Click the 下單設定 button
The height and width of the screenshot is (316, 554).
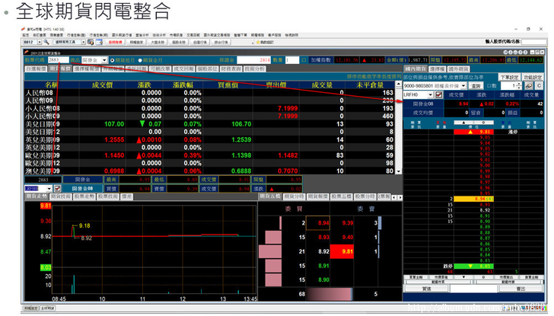click(x=509, y=77)
